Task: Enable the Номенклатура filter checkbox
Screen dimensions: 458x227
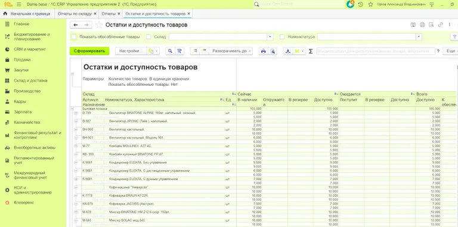Action: tap(282, 37)
